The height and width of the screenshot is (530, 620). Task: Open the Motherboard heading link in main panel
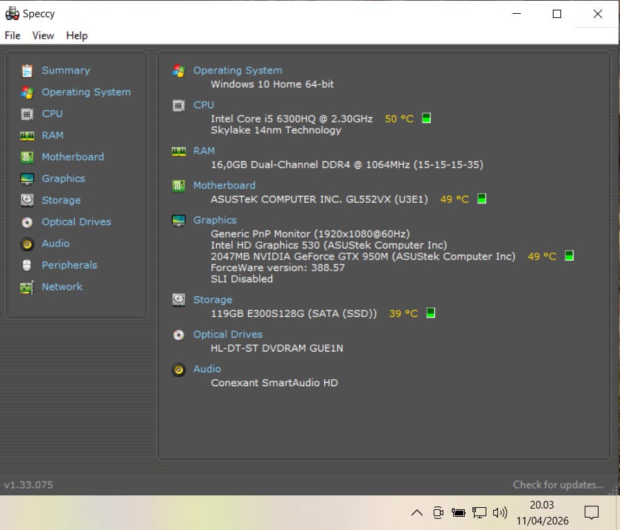click(x=224, y=185)
